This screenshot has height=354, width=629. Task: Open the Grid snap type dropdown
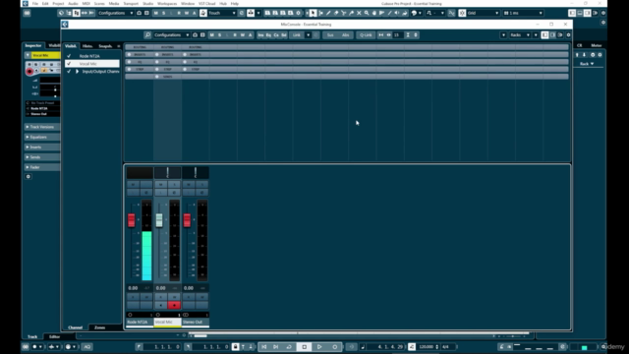point(483,13)
